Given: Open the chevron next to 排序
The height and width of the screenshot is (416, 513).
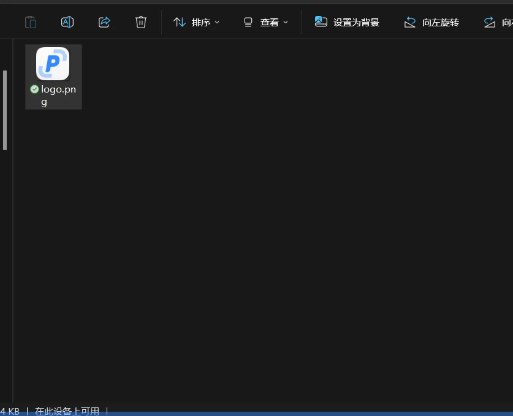Looking at the screenshot, I should coord(216,23).
